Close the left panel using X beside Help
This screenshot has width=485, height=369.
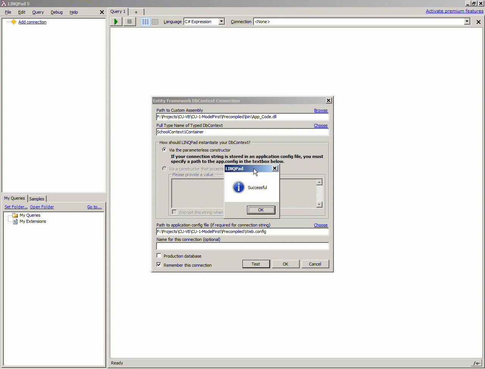(102, 12)
